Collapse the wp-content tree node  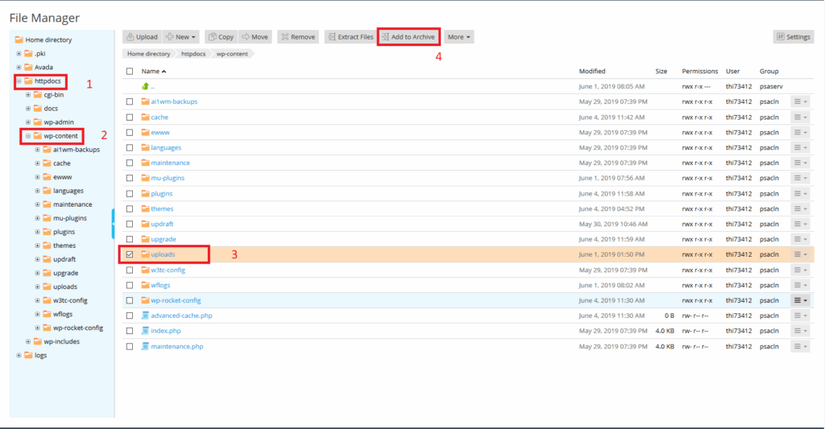27,136
